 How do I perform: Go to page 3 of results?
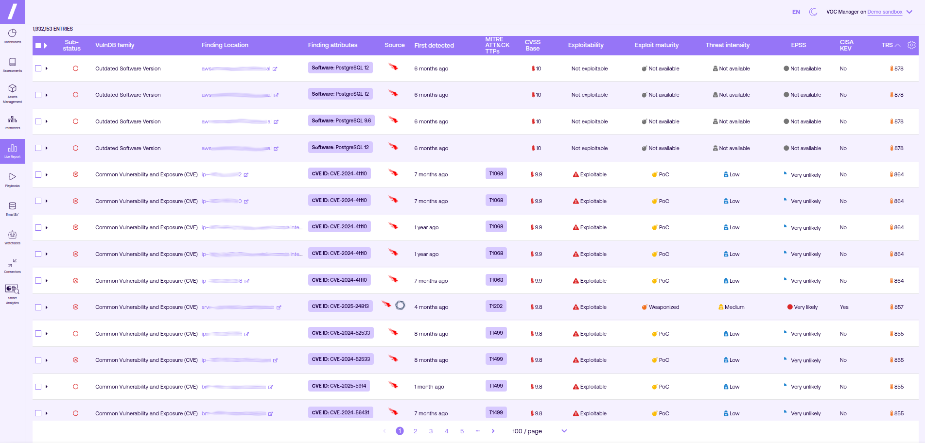pos(431,431)
